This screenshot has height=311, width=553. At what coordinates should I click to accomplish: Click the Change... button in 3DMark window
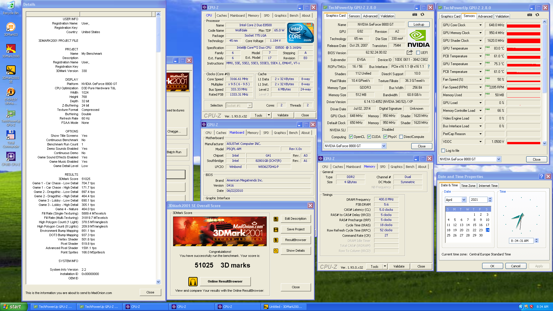tap(176, 131)
